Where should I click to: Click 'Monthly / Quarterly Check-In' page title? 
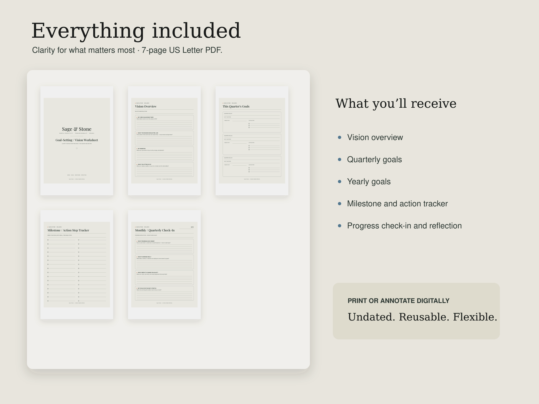tap(155, 230)
